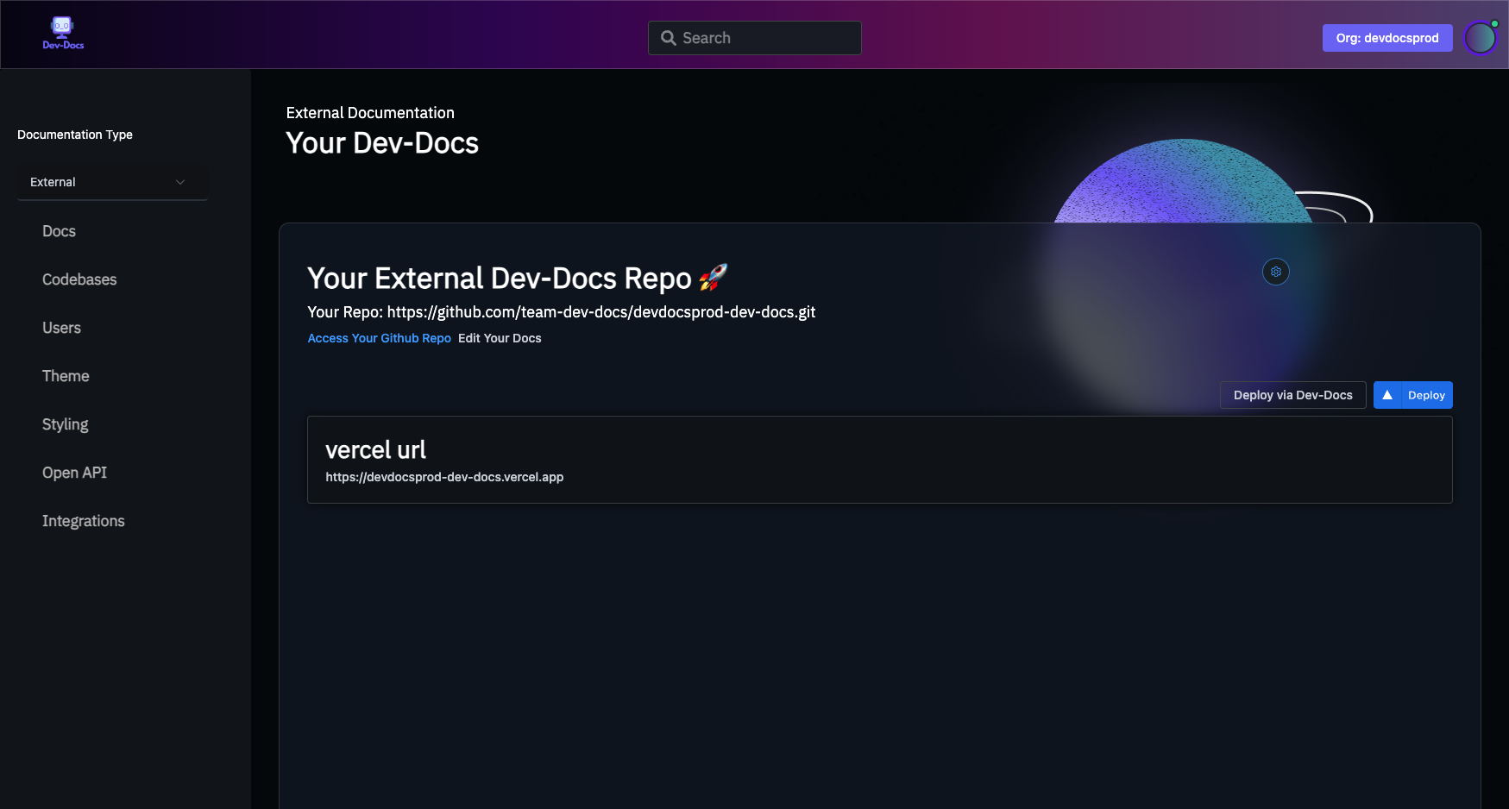Open the Org: devdocsprod selector
Image resolution: width=1509 pixels, height=809 pixels.
pos(1387,37)
